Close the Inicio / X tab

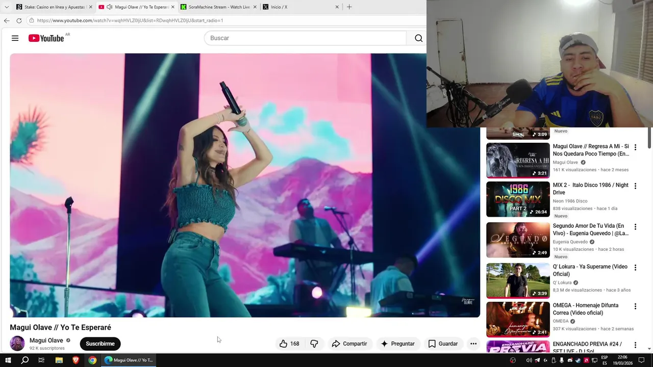[337, 7]
